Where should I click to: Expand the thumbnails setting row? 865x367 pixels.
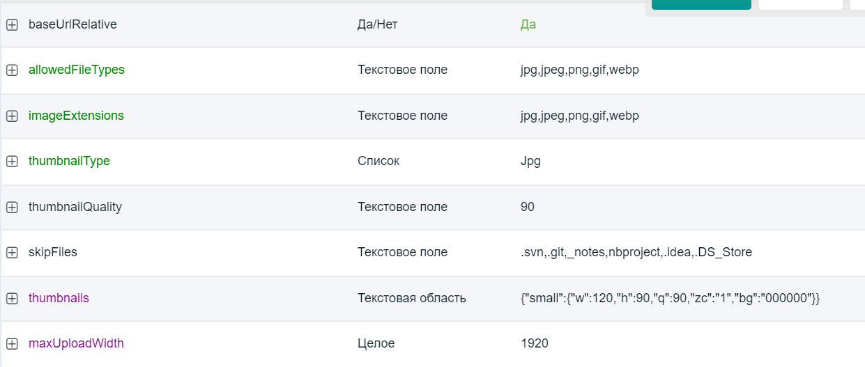12,299
